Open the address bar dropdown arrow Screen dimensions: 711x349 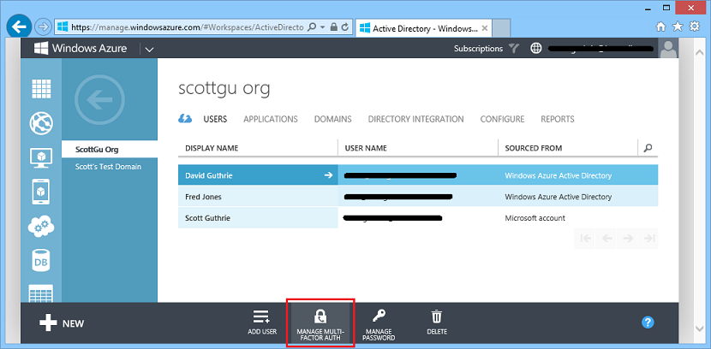(322, 27)
